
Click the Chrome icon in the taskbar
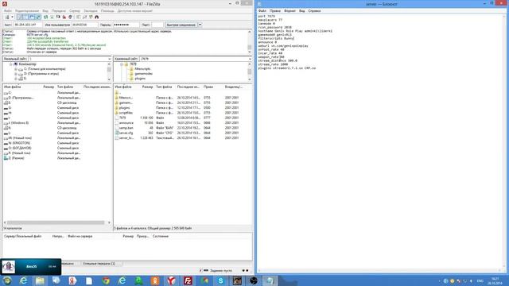click(x=106, y=280)
